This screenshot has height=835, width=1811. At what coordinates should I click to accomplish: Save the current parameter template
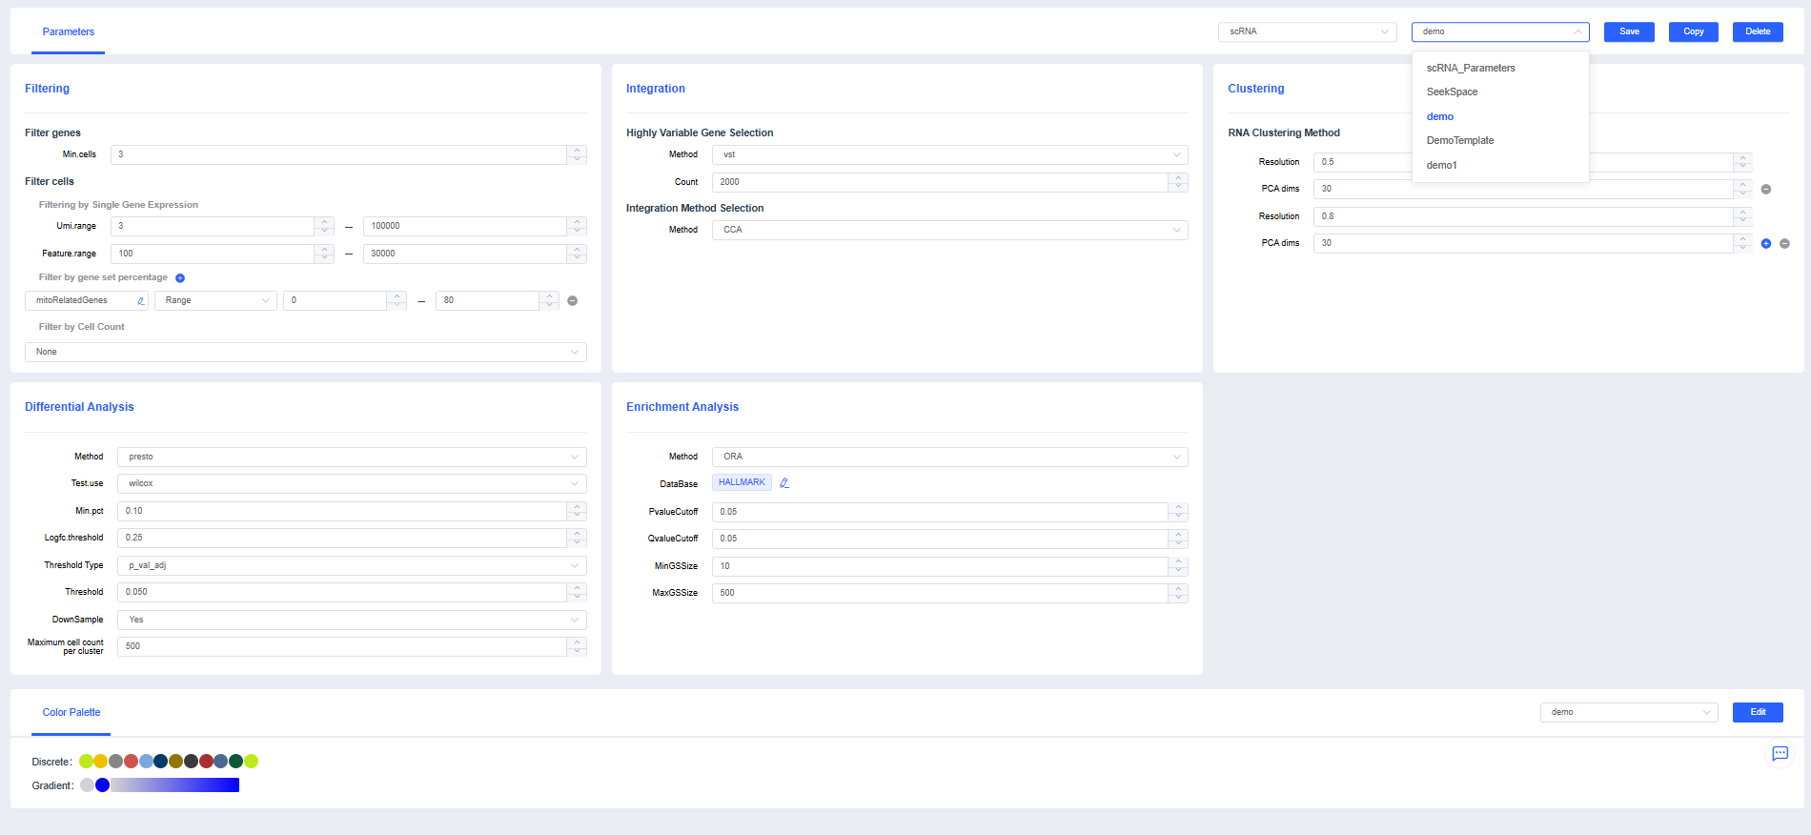tap(1629, 32)
